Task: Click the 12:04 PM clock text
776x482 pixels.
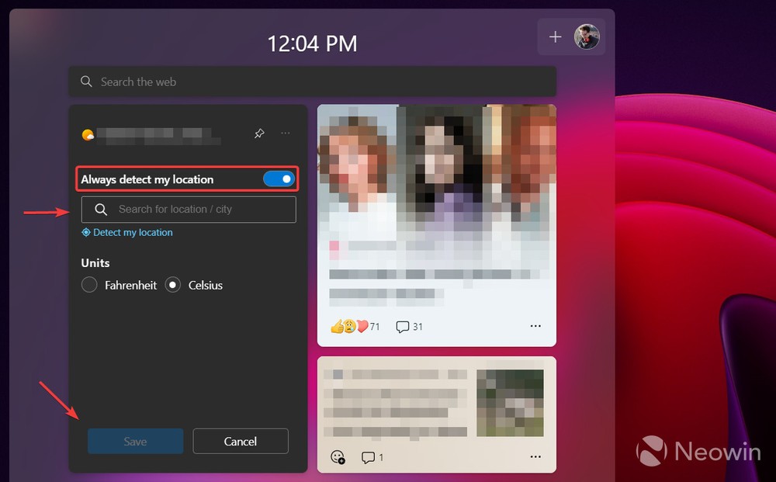Action: tap(312, 43)
